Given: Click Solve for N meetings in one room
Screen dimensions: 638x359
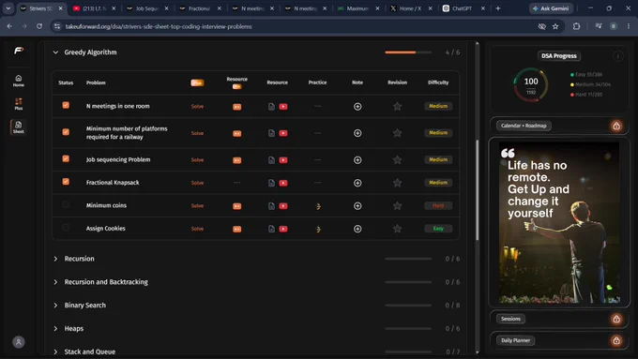Looking at the screenshot, I should click(x=197, y=107).
